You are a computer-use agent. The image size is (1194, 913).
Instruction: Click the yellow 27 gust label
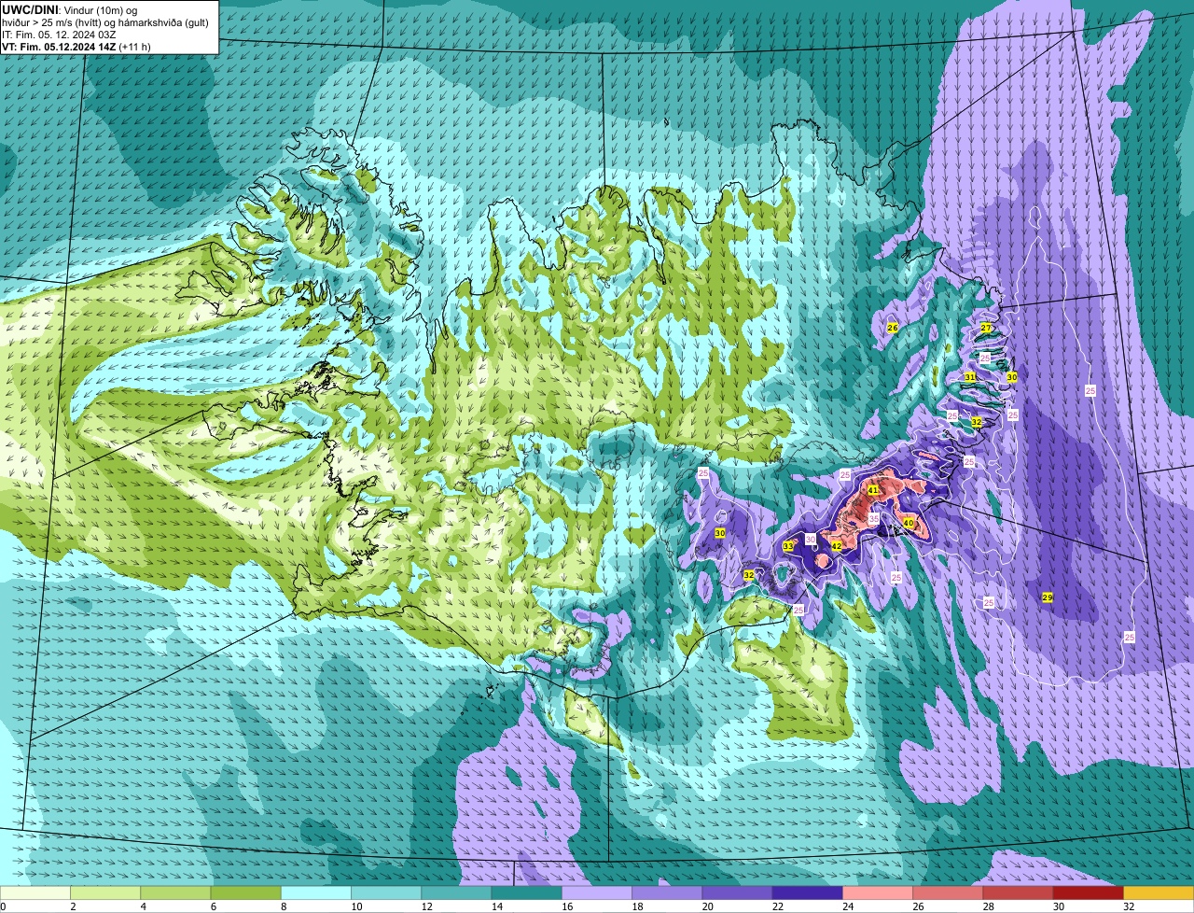(986, 328)
